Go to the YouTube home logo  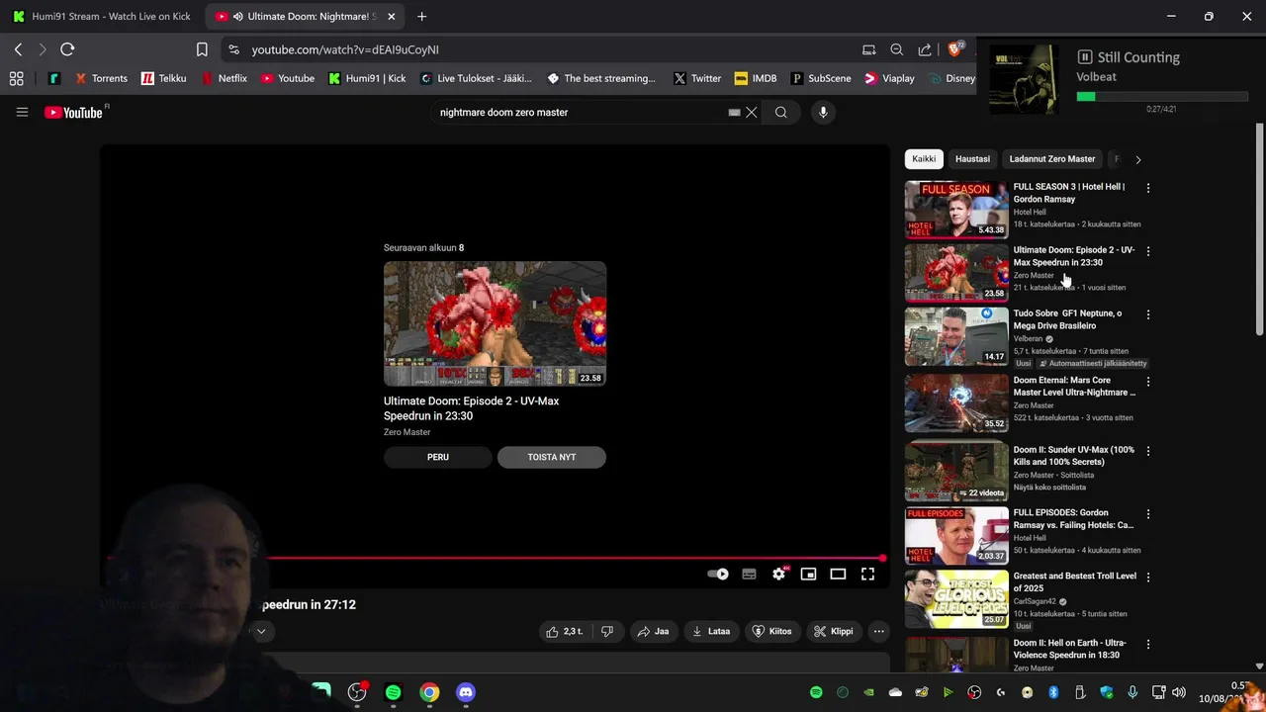pyautogui.click(x=74, y=112)
